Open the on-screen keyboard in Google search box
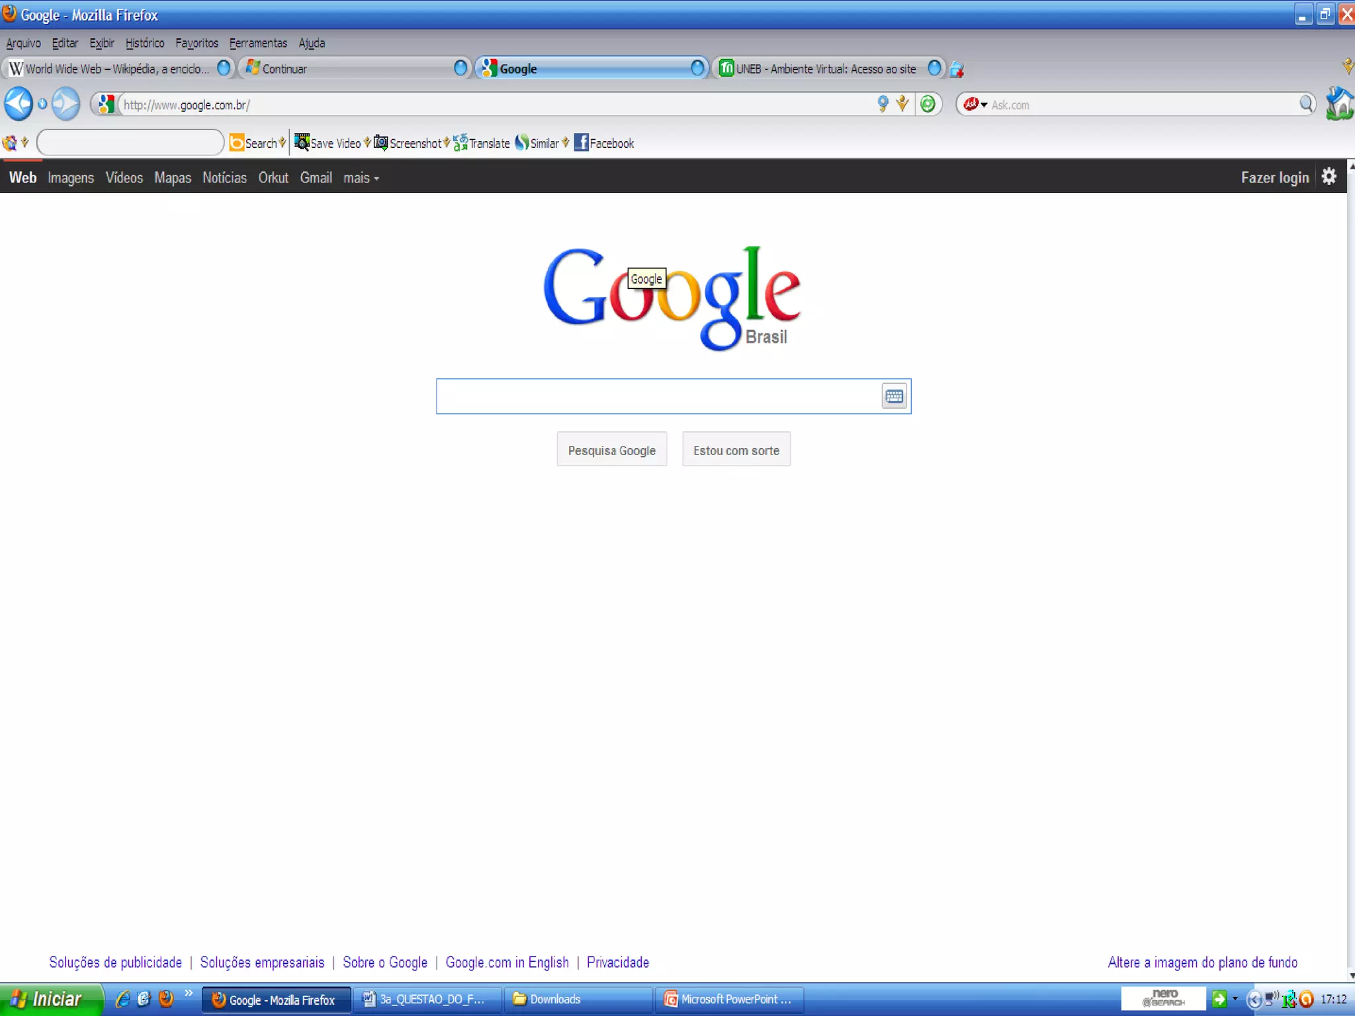 (x=894, y=396)
